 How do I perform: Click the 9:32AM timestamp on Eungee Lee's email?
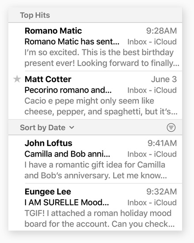click(x=162, y=191)
